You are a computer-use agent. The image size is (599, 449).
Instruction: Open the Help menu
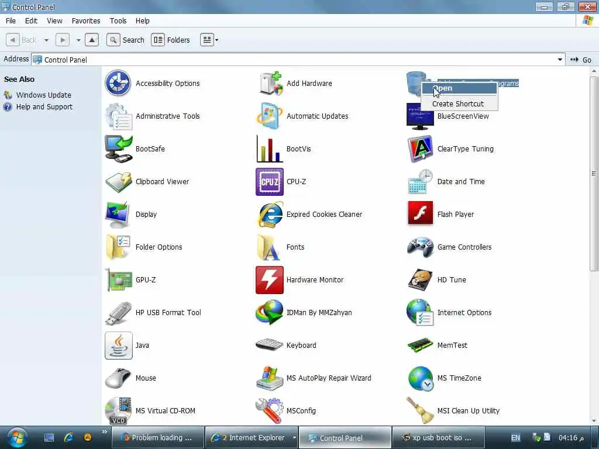click(x=143, y=20)
